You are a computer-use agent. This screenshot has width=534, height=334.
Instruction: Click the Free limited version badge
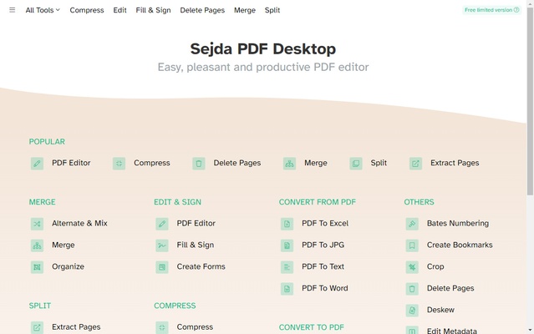[x=491, y=10]
